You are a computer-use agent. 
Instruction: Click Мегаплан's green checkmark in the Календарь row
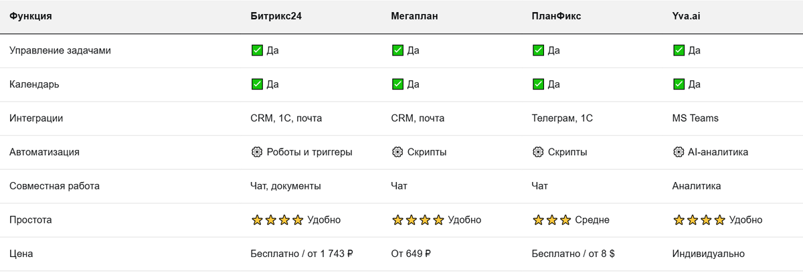(397, 84)
